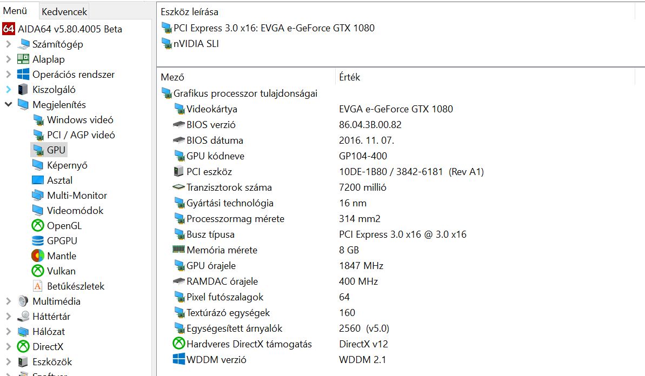Click the Számítógép computer icon
Screen dimensions: 645x376
click(23, 44)
